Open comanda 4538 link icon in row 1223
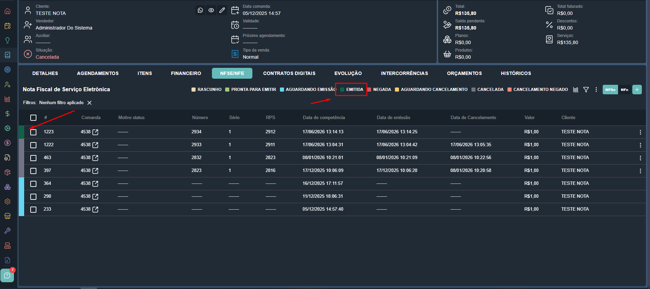 pos(95,132)
